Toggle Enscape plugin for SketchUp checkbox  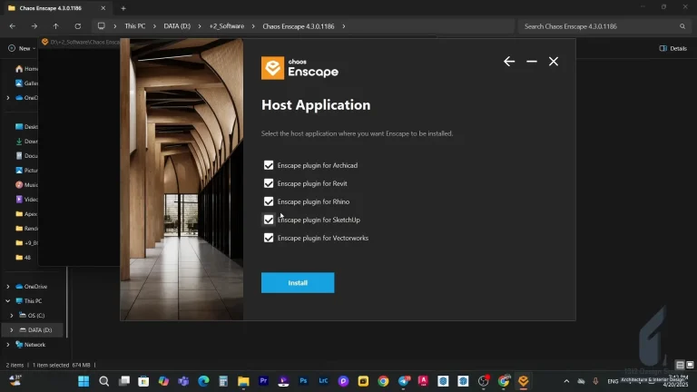pos(269,220)
